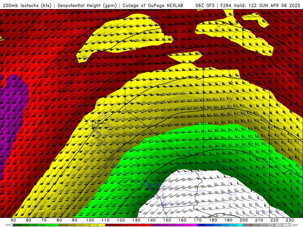The image size is (303, 227).
Task: Click the '200' color scale label
Action: click(x=244, y=220)
